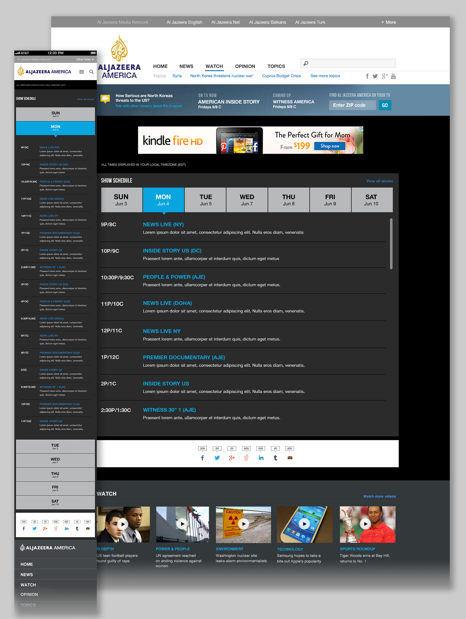
Task: Play the Tiger Woods Sports Roundup video
Action: pos(365,524)
